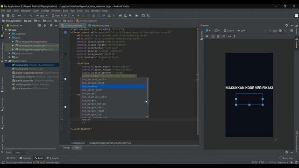Switch to the MainActivity.java editor tab

(100, 25)
